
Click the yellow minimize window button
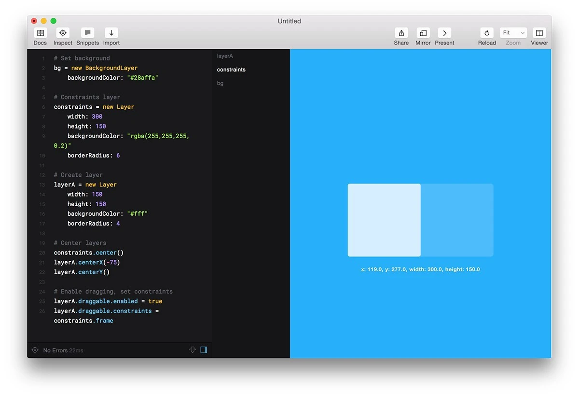(x=44, y=21)
